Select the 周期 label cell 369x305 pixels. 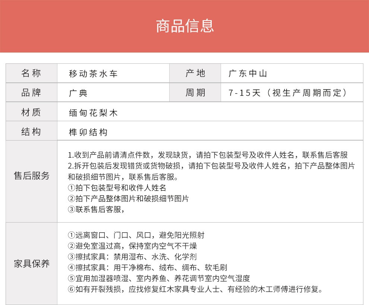tap(195, 93)
